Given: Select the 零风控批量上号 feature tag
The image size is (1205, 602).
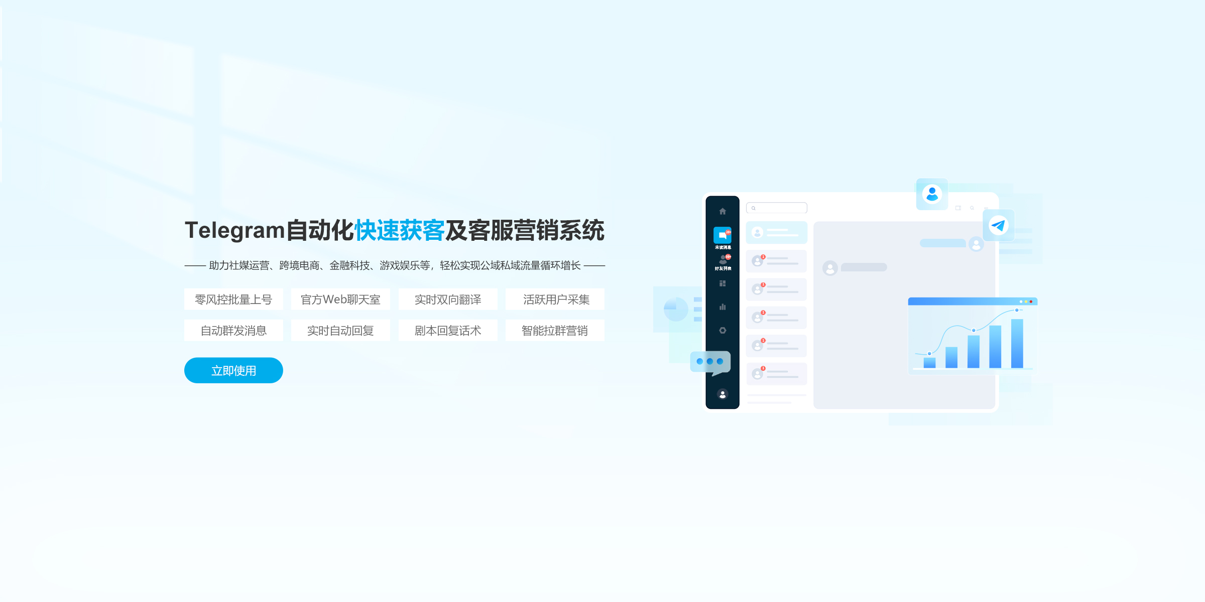Looking at the screenshot, I should coord(233,299).
